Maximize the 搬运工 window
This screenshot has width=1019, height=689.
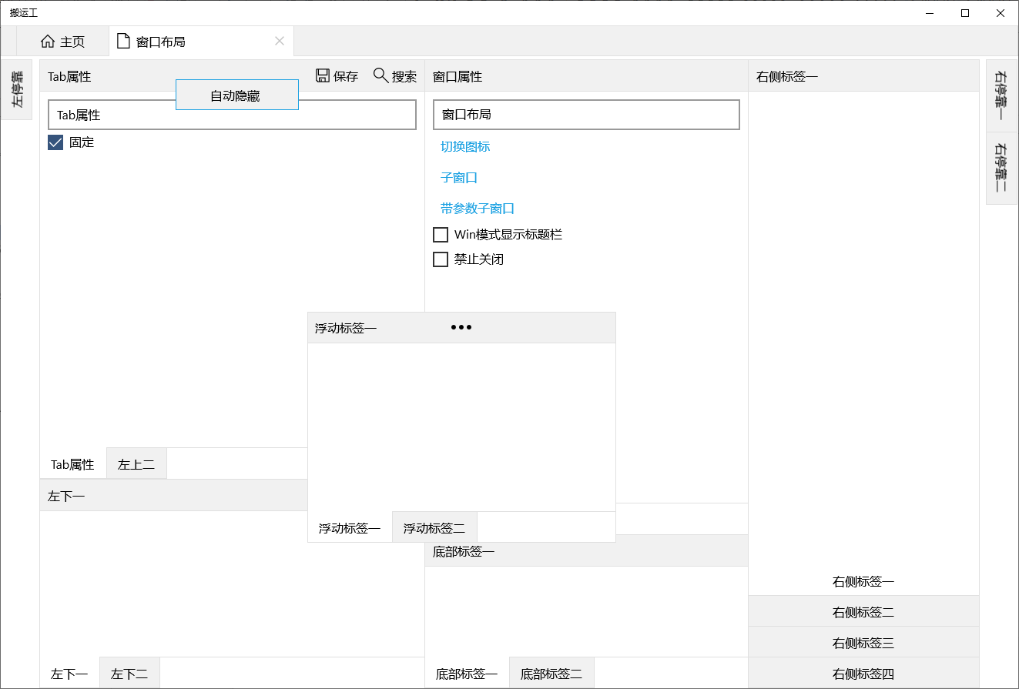pyautogui.click(x=965, y=13)
